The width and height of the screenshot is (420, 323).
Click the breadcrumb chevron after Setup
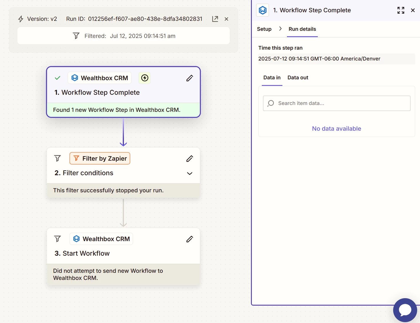pos(280,29)
